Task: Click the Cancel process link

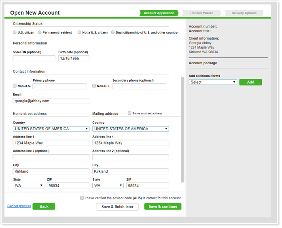Action: pyautogui.click(x=19, y=206)
